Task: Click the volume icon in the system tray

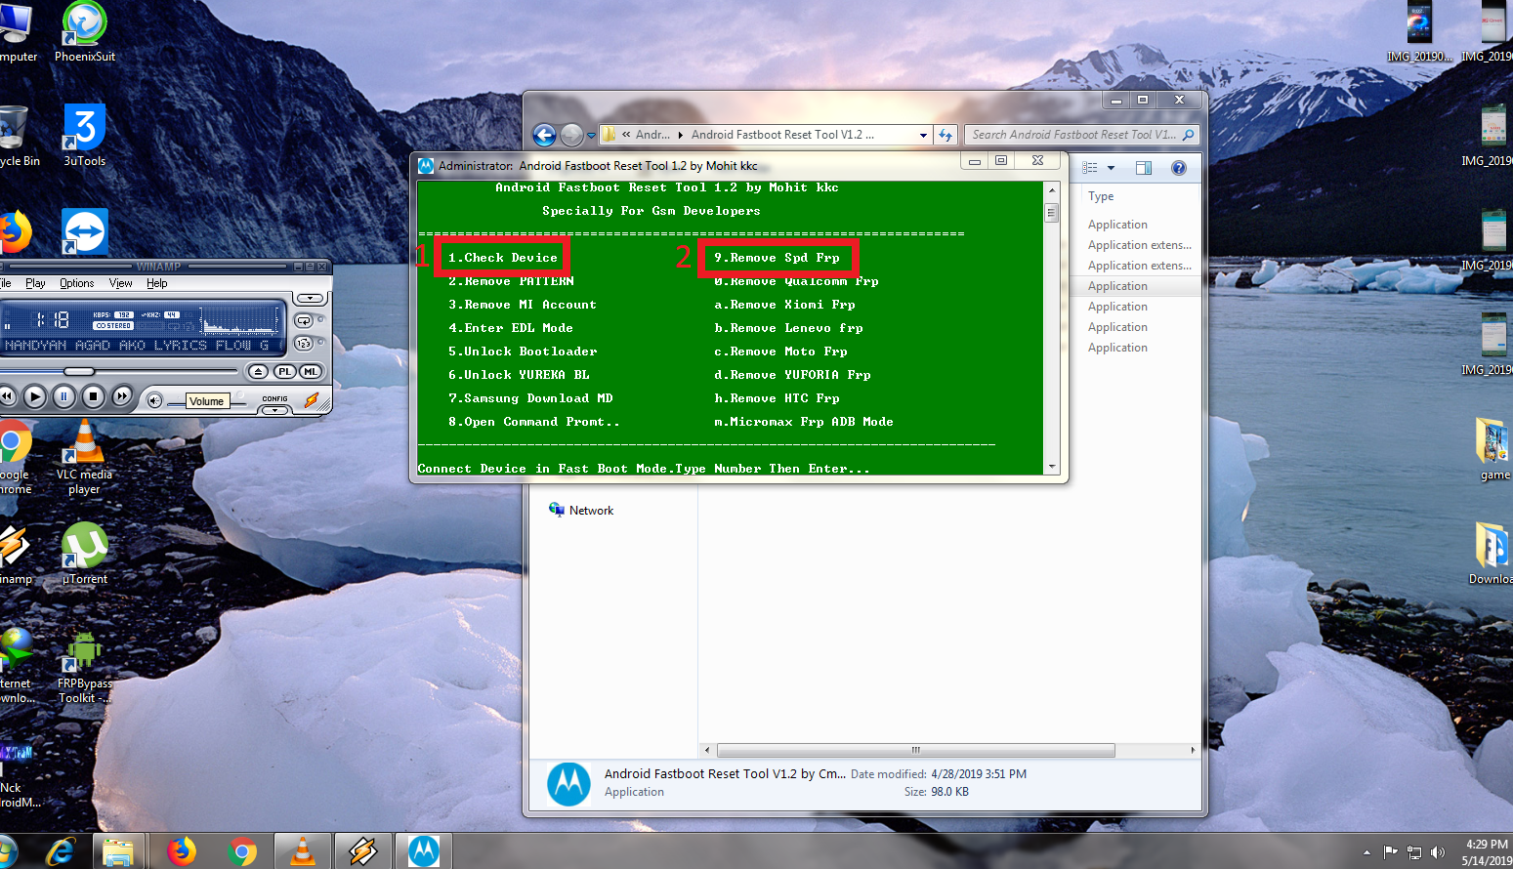Action: 1437,852
